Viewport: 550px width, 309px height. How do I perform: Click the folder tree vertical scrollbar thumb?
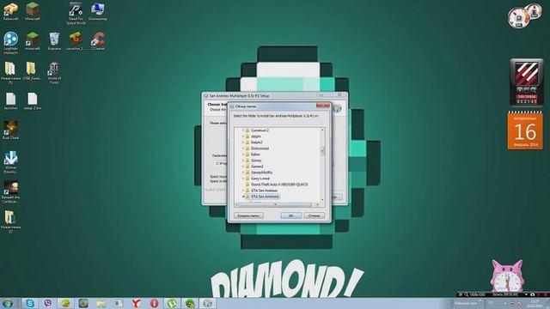(x=322, y=151)
